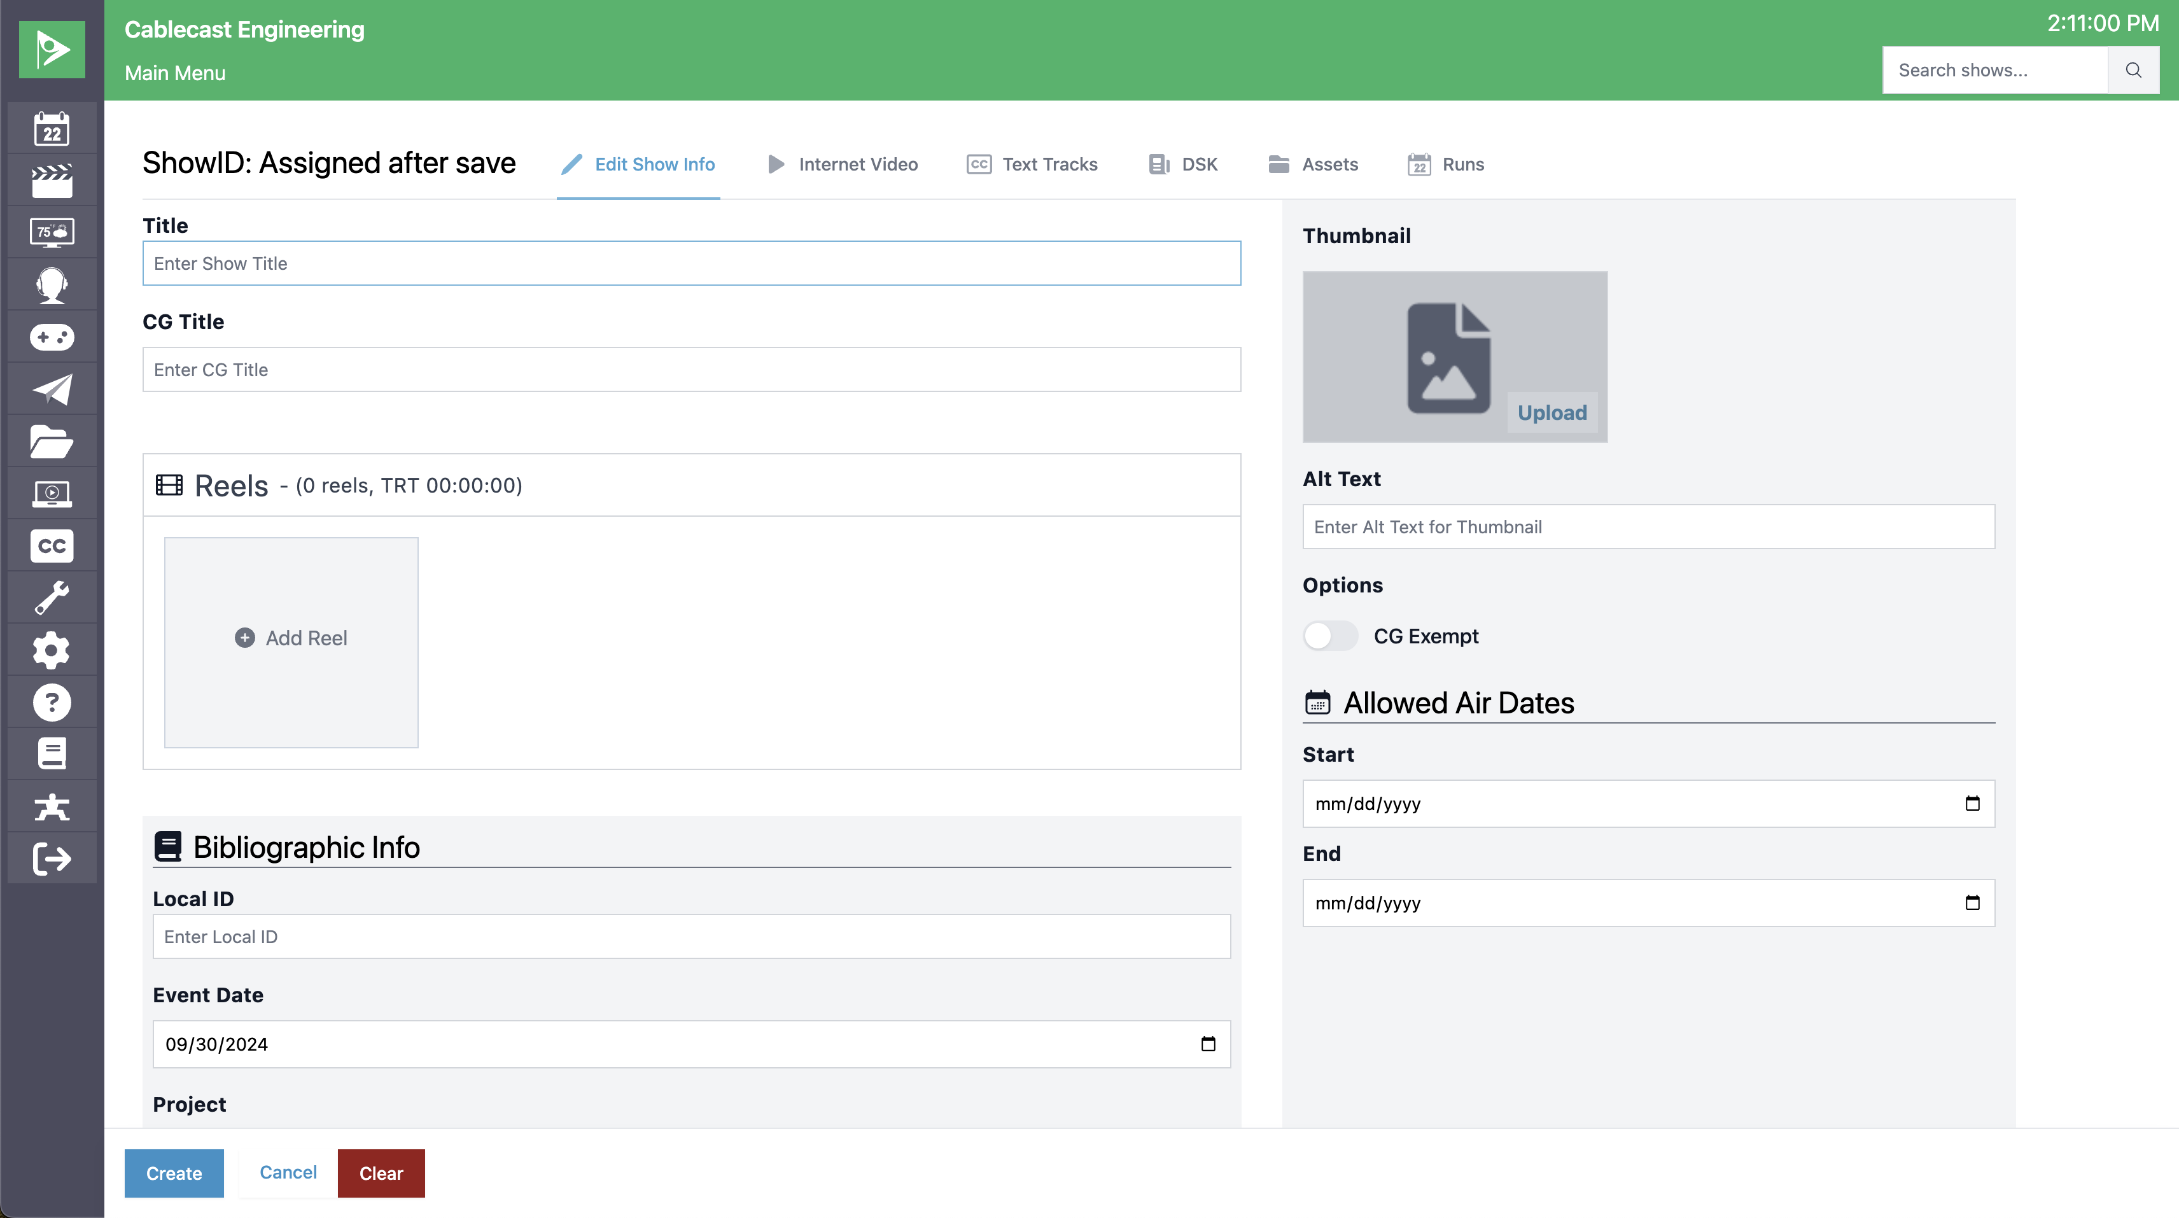Viewport: 2179px width, 1218px height.
Task: Switch to the Text Tracks tab
Action: pyautogui.click(x=1032, y=164)
